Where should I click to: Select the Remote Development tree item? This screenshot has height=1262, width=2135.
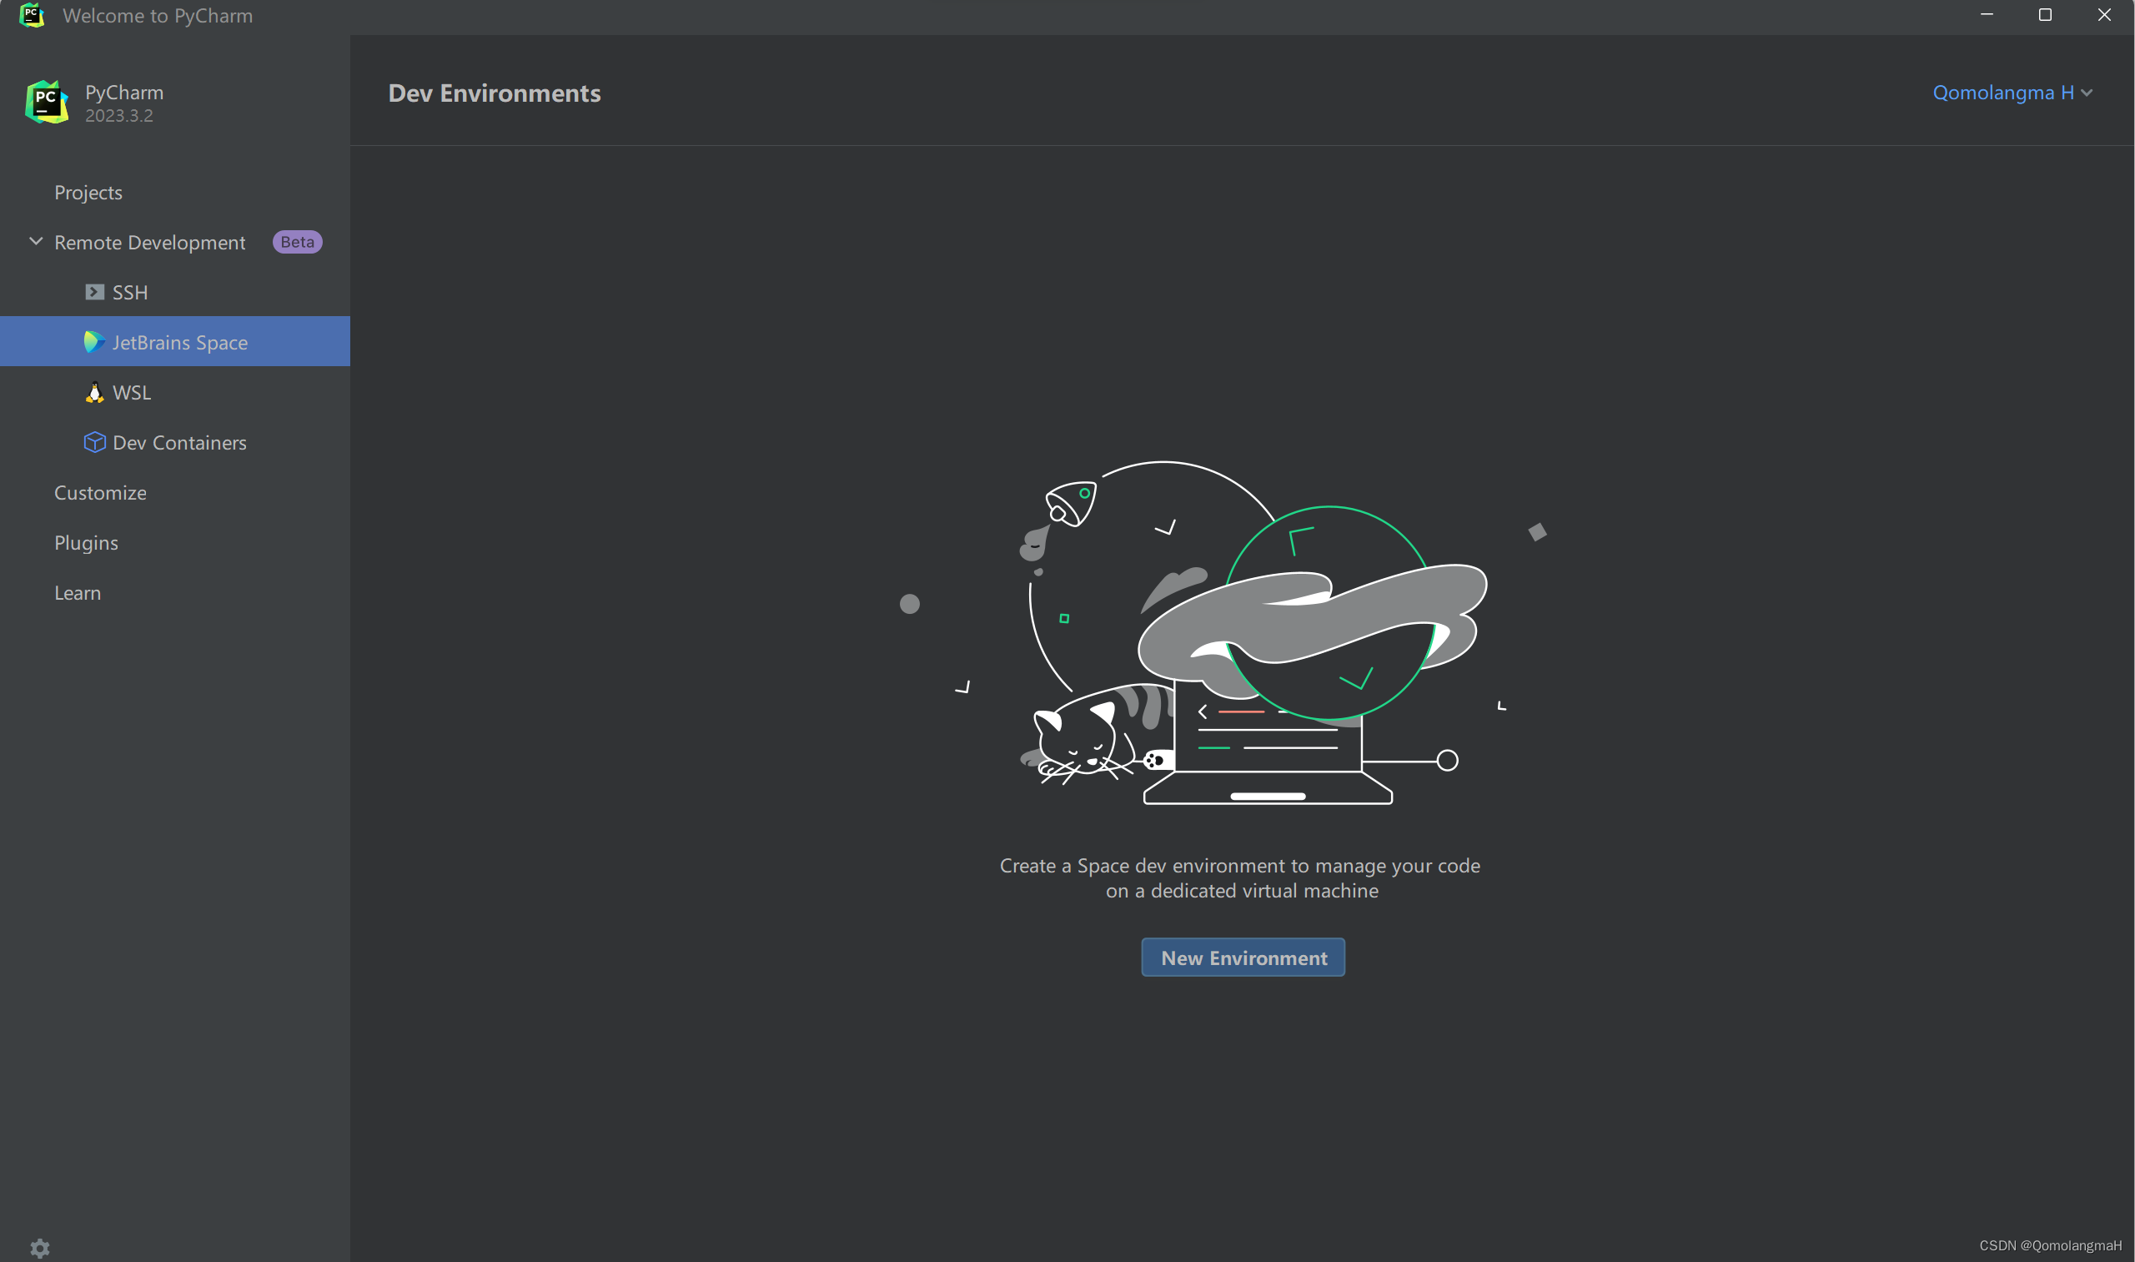(x=149, y=242)
